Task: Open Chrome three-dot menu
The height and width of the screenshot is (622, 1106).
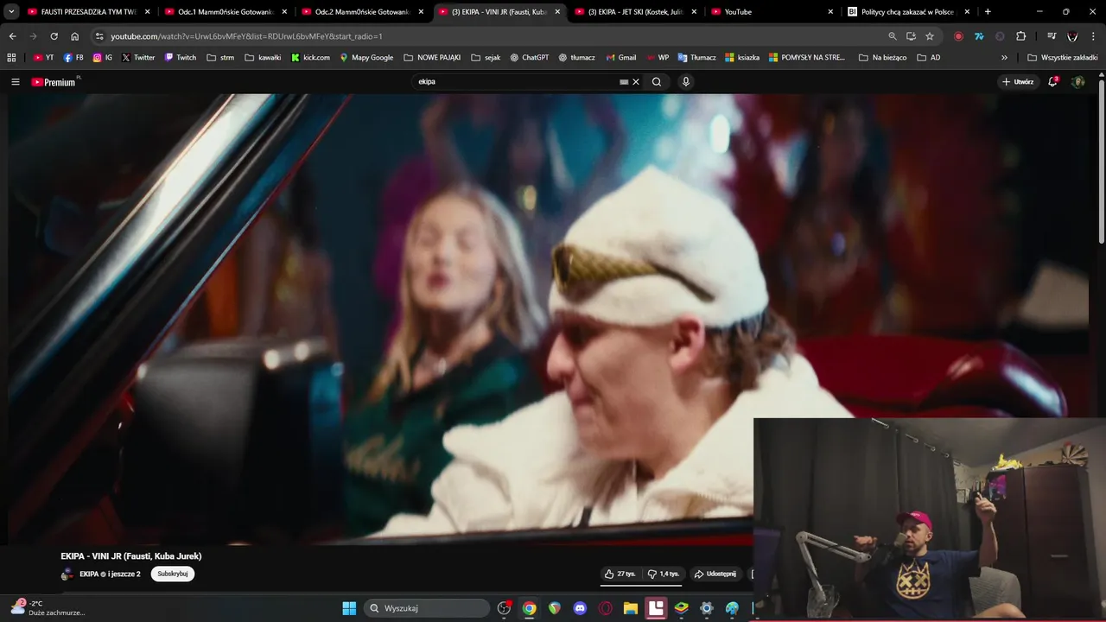Action: [x=1094, y=36]
